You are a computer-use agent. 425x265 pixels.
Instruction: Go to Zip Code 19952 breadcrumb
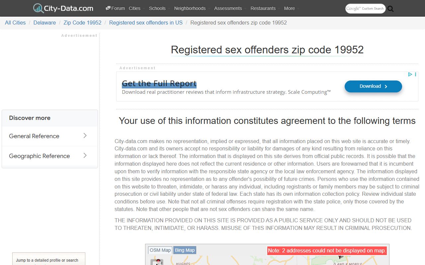(x=82, y=23)
